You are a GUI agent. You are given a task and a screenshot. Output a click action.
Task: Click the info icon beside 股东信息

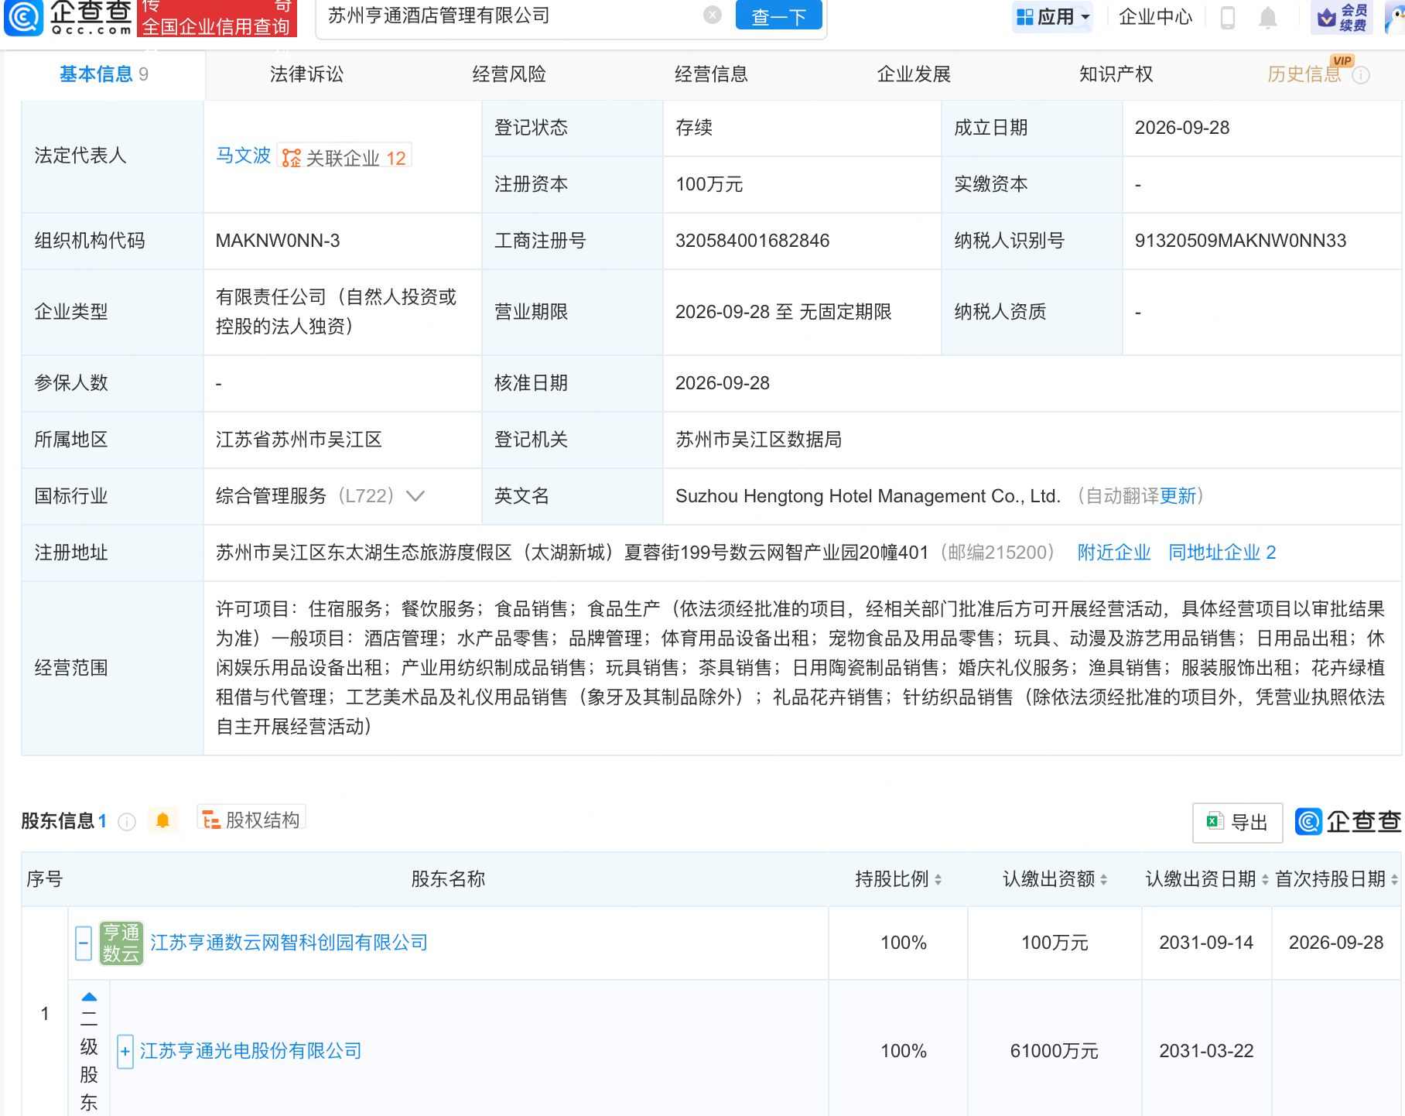click(127, 821)
